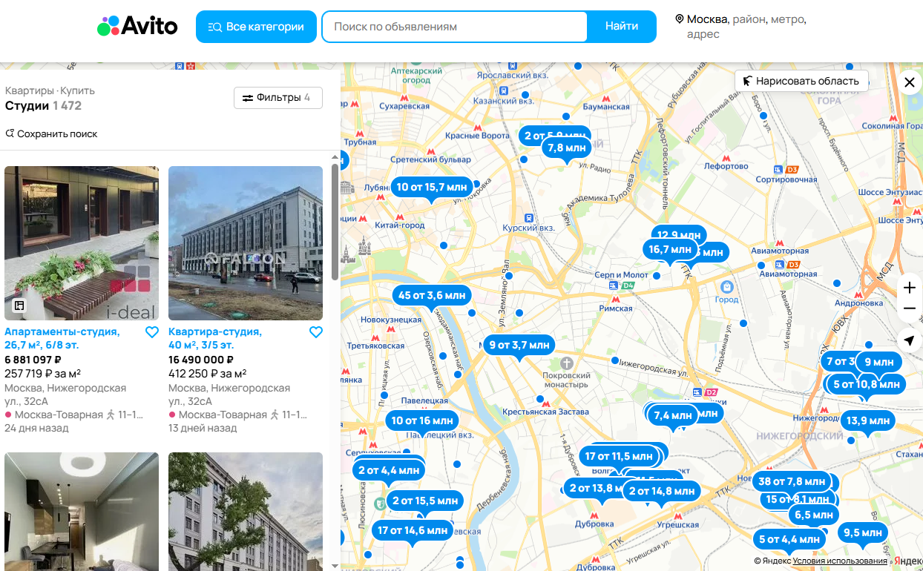Select map marker 17 от 11,5 млн
This screenshot has height=571, width=923.
[618, 457]
